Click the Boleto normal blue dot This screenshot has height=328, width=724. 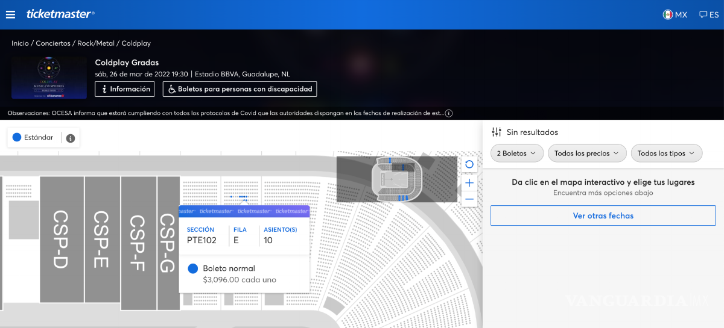[193, 268]
